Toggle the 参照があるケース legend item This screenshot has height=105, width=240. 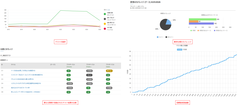click(x=204, y=30)
